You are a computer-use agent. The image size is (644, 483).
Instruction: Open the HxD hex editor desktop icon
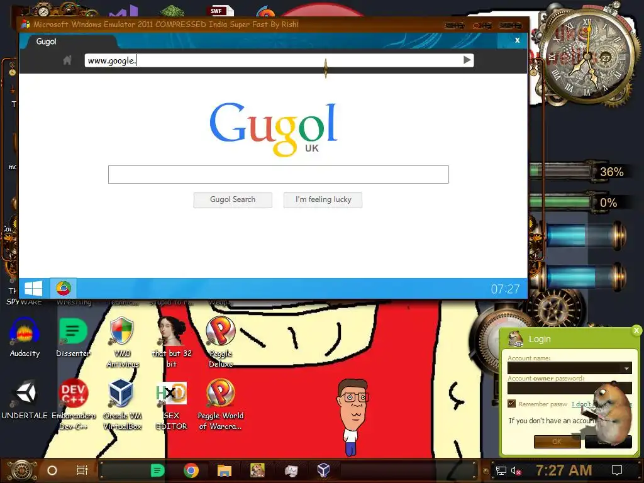(x=171, y=404)
